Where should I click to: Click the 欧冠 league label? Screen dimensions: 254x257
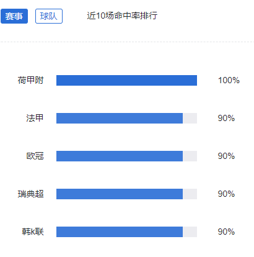(35, 156)
